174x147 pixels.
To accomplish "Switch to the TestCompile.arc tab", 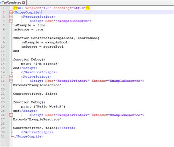I will [12, 2].
